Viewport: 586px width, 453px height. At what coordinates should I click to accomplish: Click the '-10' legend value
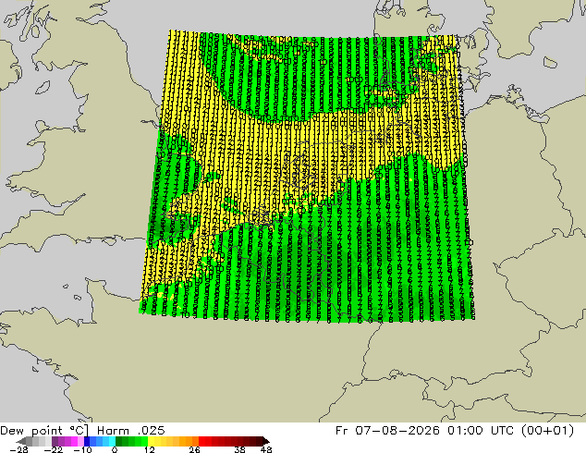[83, 449]
